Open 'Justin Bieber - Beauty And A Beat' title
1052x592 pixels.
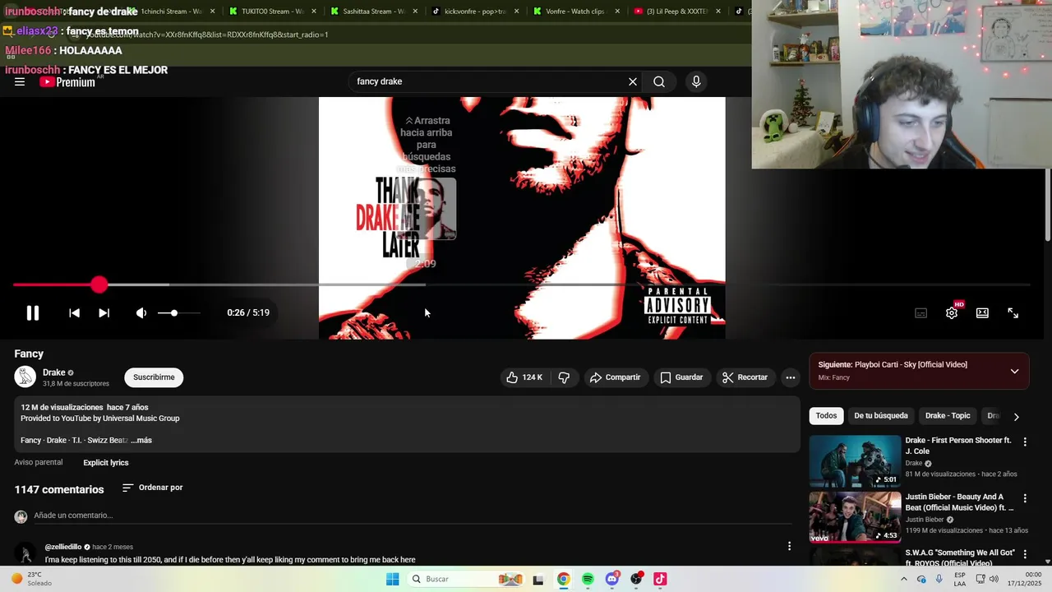coord(959,502)
